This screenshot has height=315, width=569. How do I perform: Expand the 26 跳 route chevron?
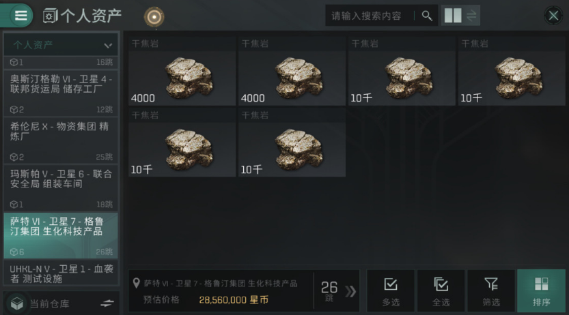pos(350,291)
